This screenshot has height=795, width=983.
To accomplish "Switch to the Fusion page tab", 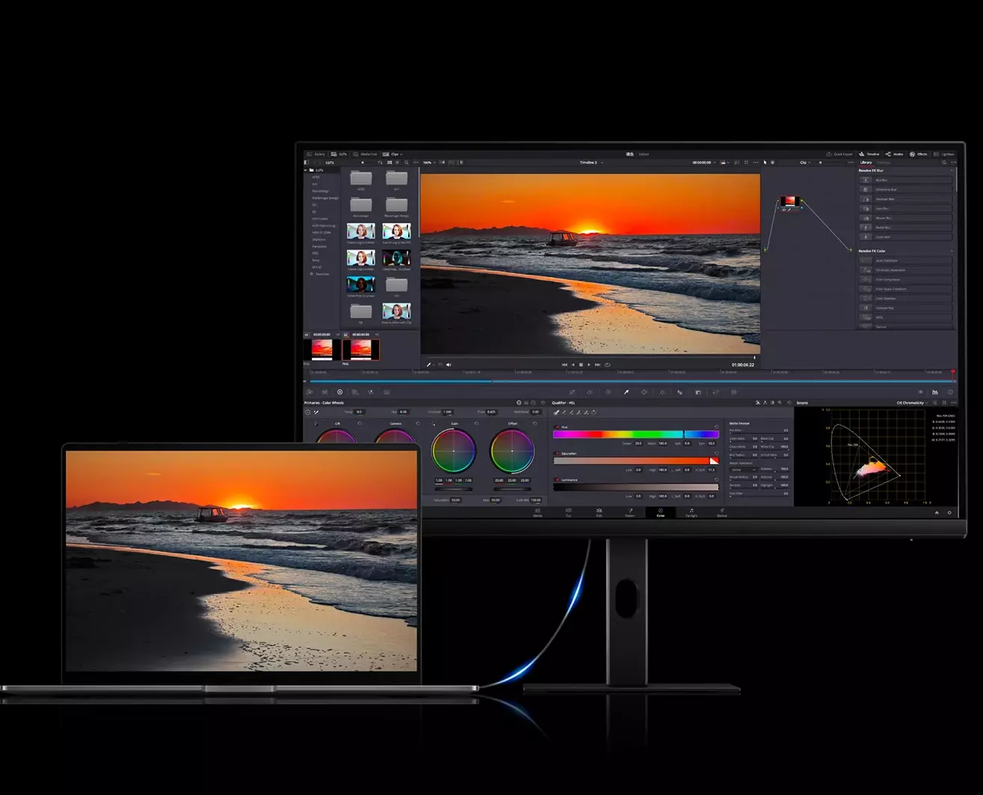I will click(x=629, y=513).
